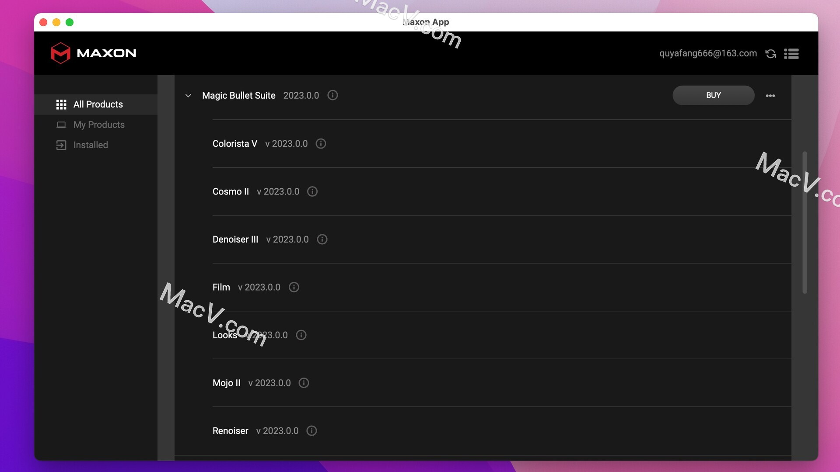Viewport: 840px width, 472px height.
Task: Open more options for Magic Bullet Suite
Action: [770, 96]
